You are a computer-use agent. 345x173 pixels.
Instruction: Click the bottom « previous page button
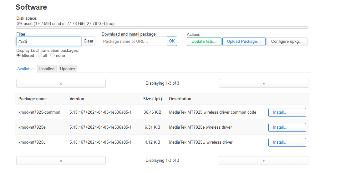[61, 161]
